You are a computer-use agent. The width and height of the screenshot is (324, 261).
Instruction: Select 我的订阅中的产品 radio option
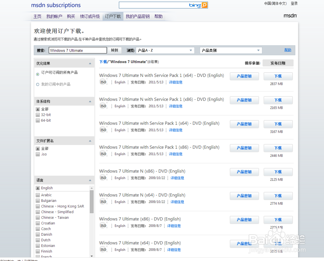pyautogui.click(x=38, y=84)
